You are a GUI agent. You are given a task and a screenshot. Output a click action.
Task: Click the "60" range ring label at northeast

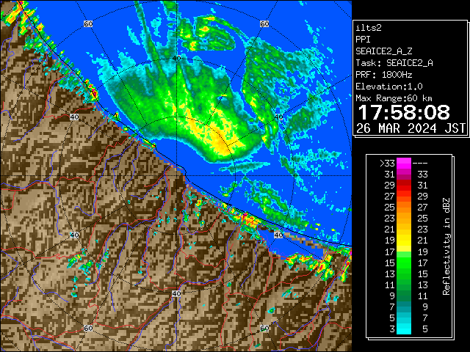tap(264, 23)
